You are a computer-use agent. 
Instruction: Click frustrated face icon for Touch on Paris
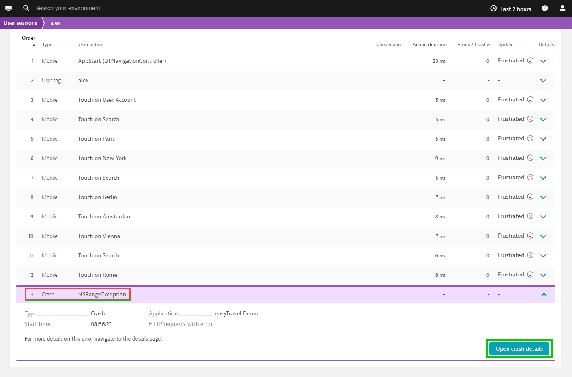[530, 138]
